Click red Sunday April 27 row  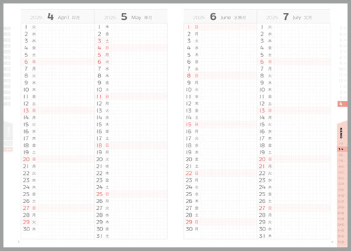tap(58, 208)
